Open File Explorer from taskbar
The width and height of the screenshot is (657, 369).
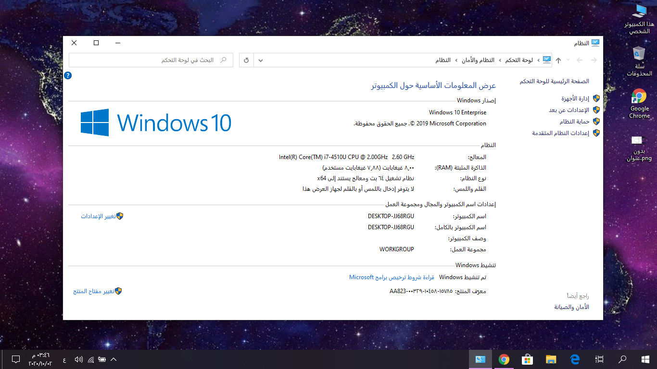pyautogui.click(x=551, y=359)
